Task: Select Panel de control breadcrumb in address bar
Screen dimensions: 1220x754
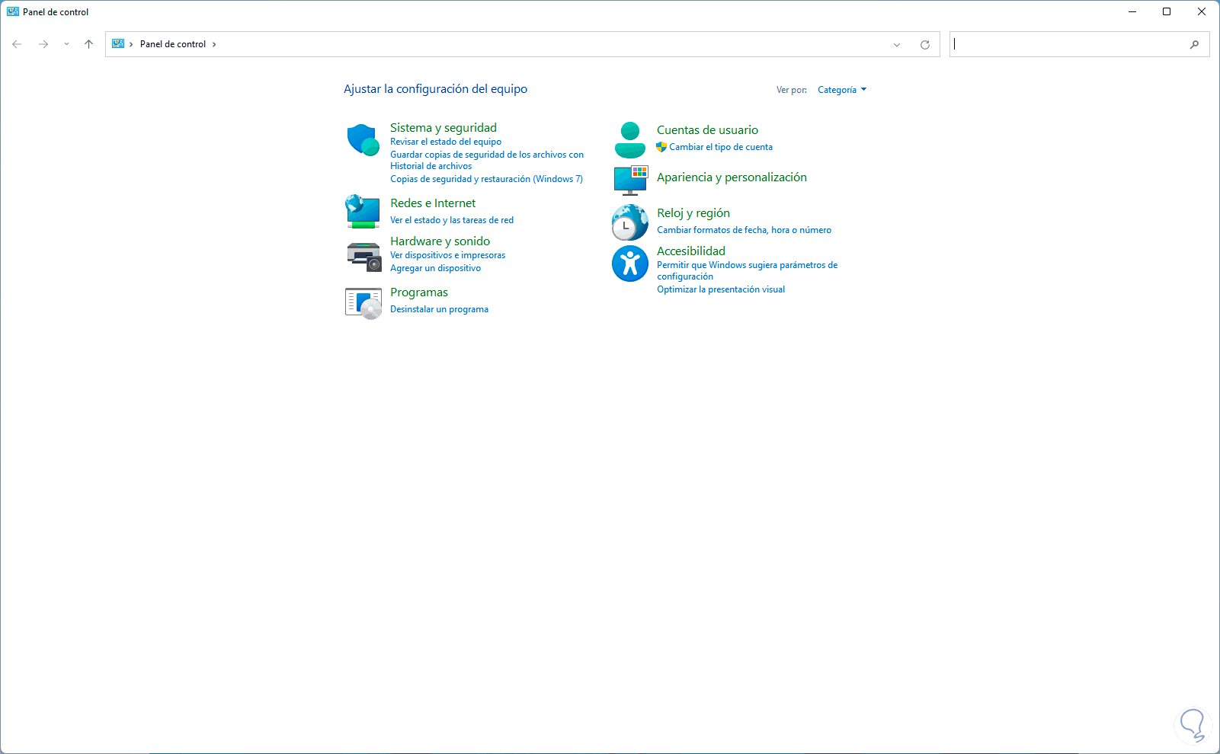Action: pyautogui.click(x=173, y=44)
